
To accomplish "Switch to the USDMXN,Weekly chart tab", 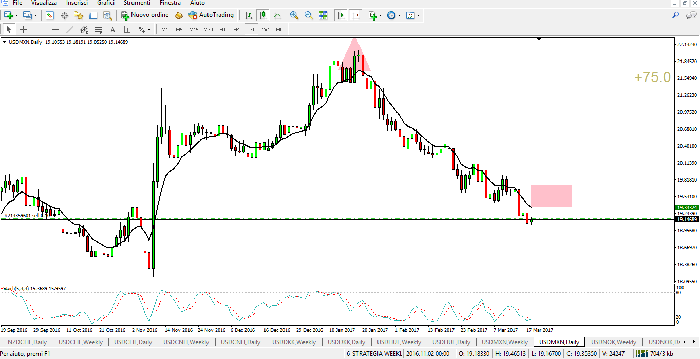I will pos(504,342).
